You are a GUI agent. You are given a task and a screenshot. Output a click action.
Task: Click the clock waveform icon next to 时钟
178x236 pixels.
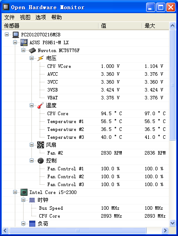[x=32, y=200]
